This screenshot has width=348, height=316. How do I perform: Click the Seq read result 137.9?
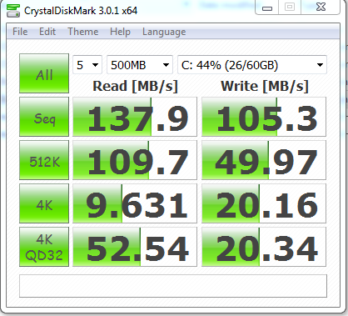(135, 117)
